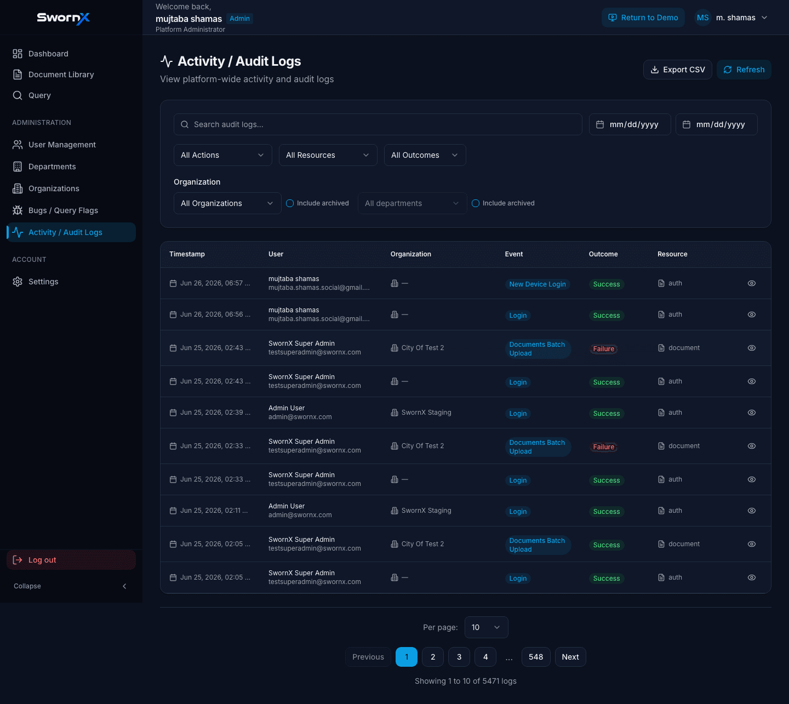Log out of the platform
The height and width of the screenshot is (704, 789).
pyautogui.click(x=71, y=560)
